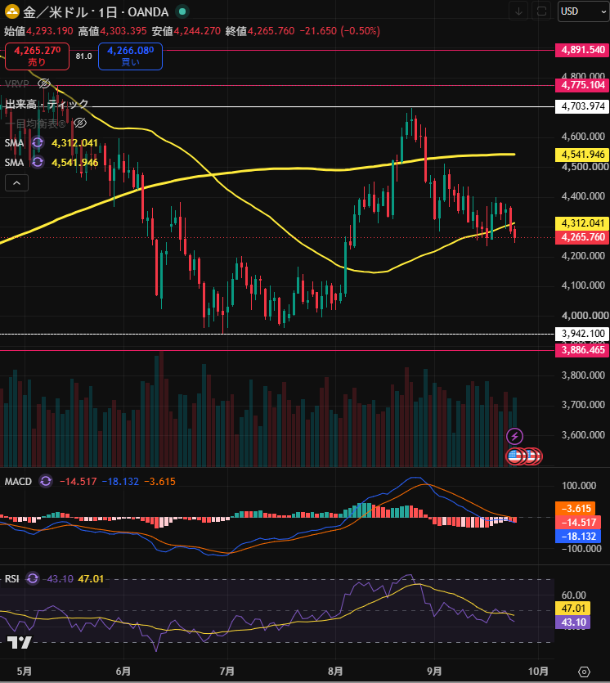Click the fullscreen square icon near USD
The image size is (610, 683).
click(x=541, y=11)
